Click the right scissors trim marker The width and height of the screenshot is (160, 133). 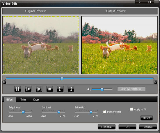155,82
